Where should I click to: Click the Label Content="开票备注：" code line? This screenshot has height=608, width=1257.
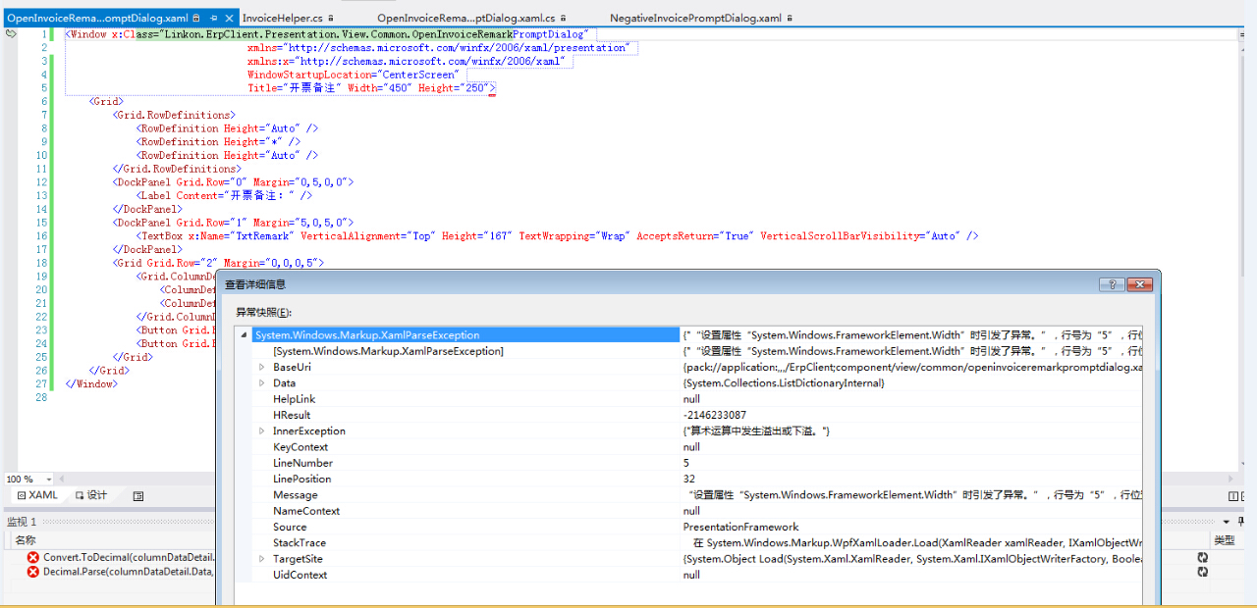(x=224, y=195)
